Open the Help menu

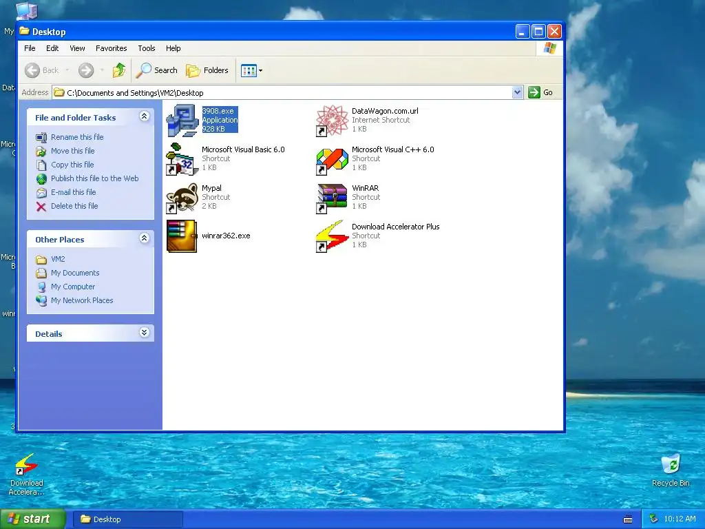(x=173, y=48)
